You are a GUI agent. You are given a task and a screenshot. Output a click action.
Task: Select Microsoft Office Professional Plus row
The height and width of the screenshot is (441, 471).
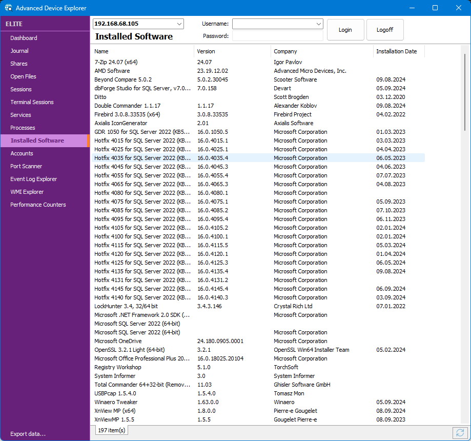pyautogui.click(x=258, y=358)
